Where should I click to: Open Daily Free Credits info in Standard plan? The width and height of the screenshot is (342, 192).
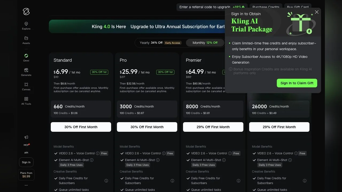click(x=106, y=181)
